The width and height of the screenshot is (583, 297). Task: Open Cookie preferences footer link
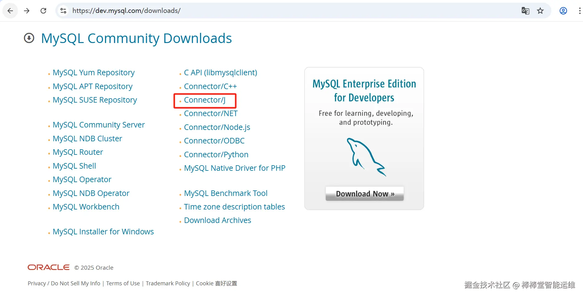[216, 283]
